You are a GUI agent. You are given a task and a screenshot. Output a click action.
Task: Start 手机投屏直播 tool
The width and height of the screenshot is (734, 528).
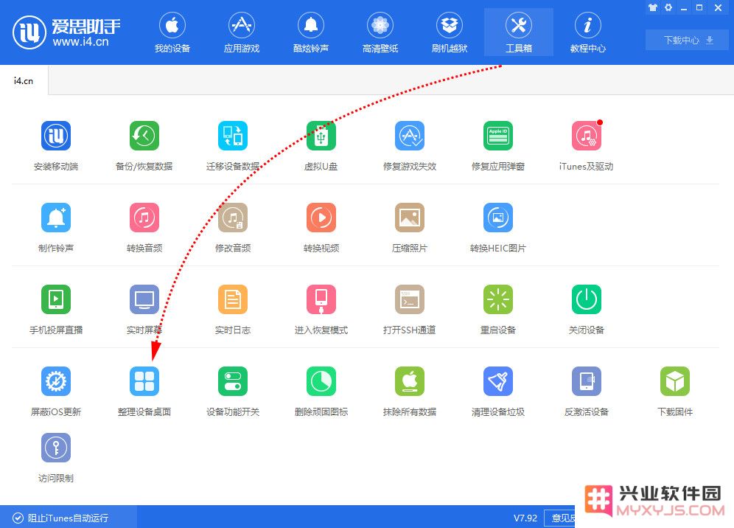coord(56,299)
